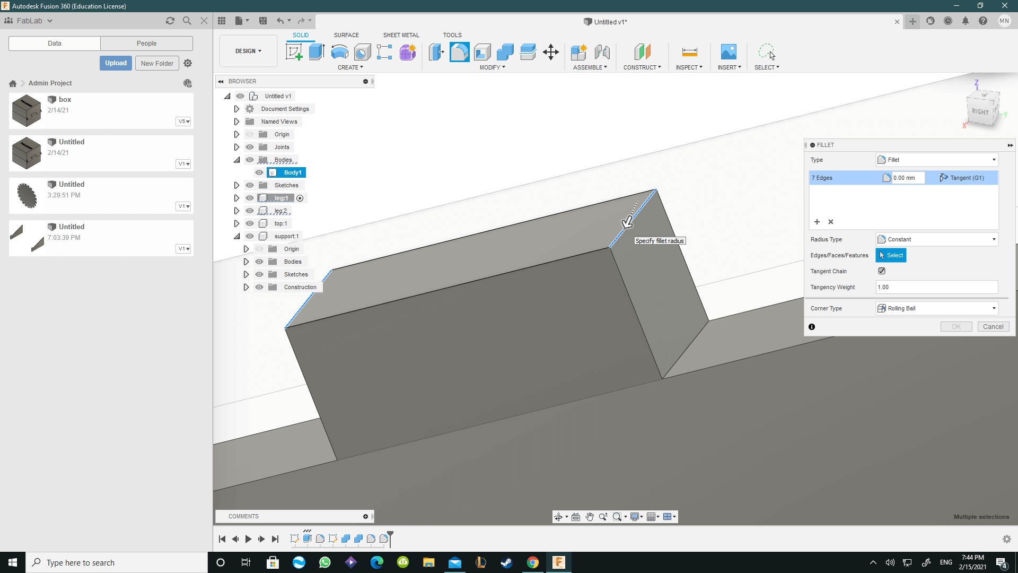Screen dimensions: 1018x573
Task: Open the DESIGN workspace dropdown
Action: pyautogui.click(x=248, y=51)
